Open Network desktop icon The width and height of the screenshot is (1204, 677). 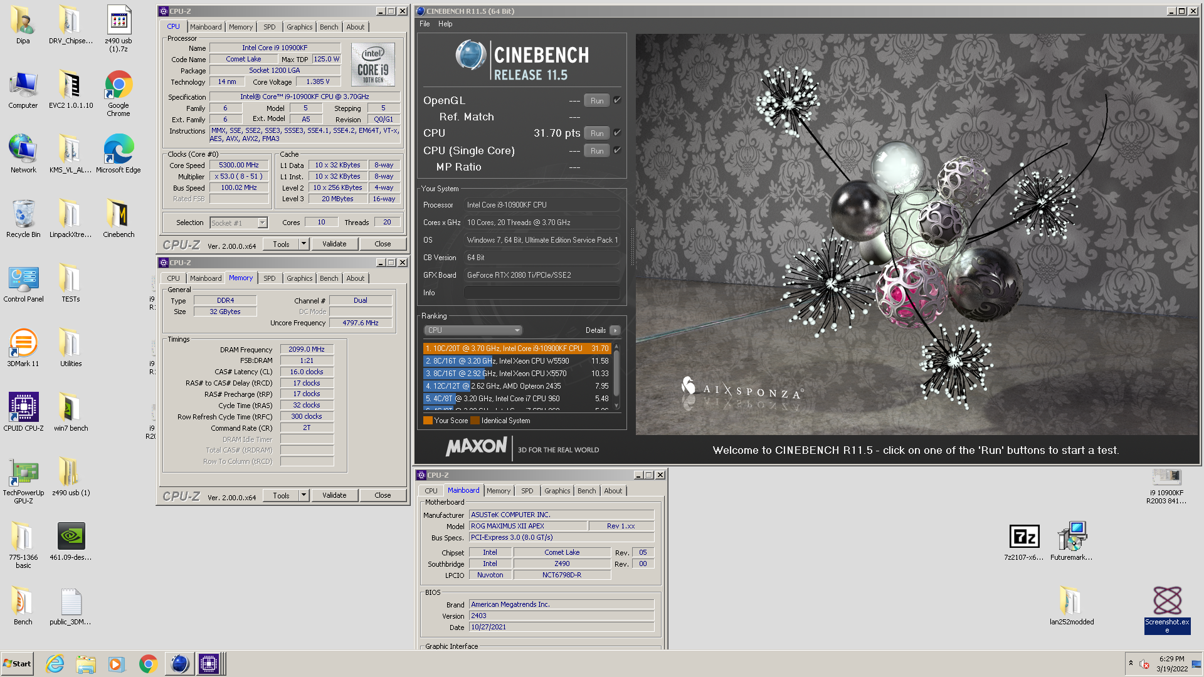pos(23,154)
